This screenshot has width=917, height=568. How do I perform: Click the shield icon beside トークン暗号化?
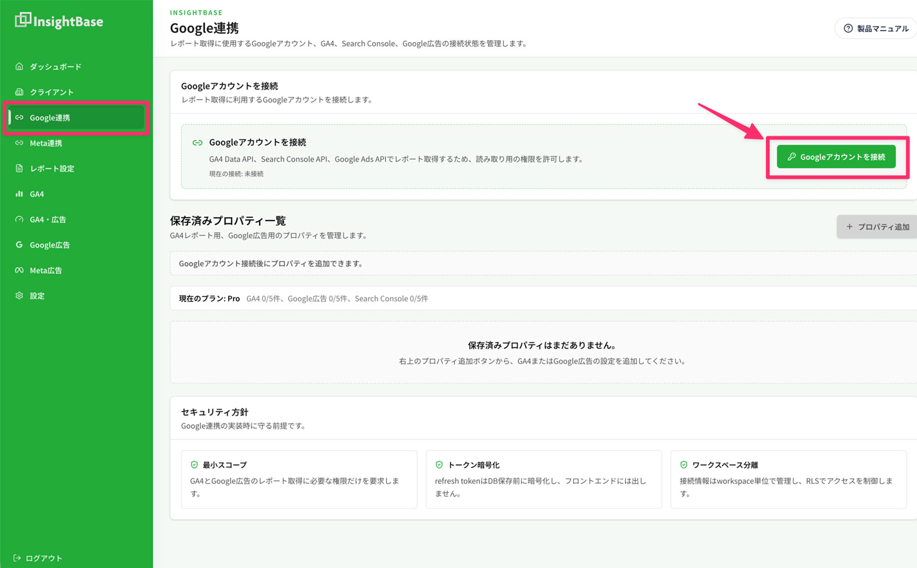(439, 464)
